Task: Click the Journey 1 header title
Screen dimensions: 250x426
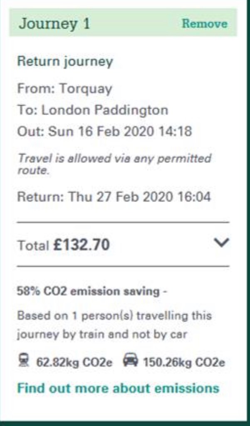Action: (x=54, y=23)
